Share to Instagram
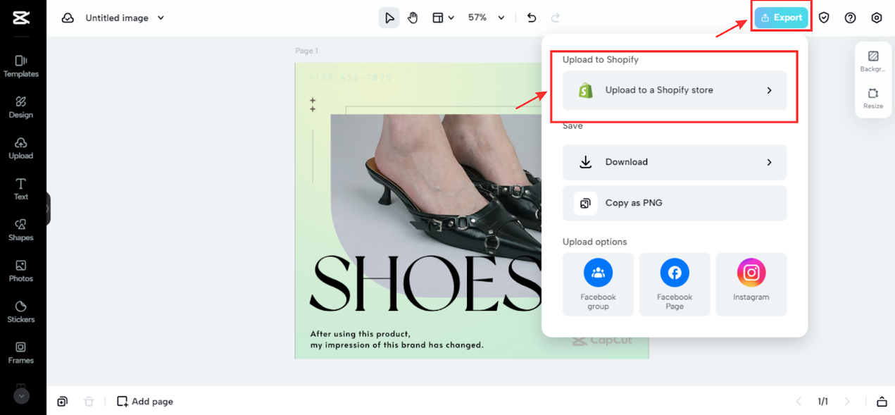895x415 pixels. pos(751,285)
